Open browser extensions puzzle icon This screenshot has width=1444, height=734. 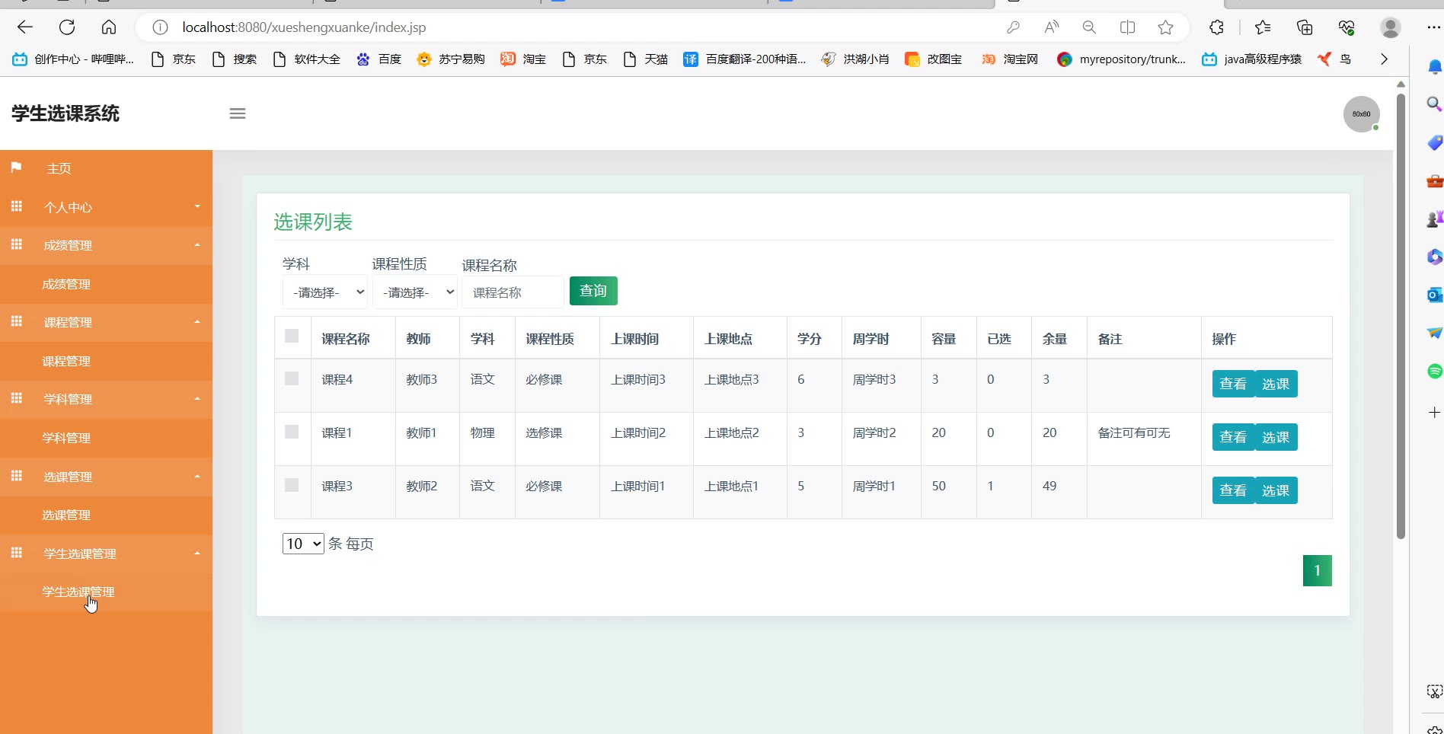click(1216, 27)
